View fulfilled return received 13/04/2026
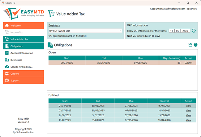The width and height of the screenshot is (201, 137). point(188,120)
